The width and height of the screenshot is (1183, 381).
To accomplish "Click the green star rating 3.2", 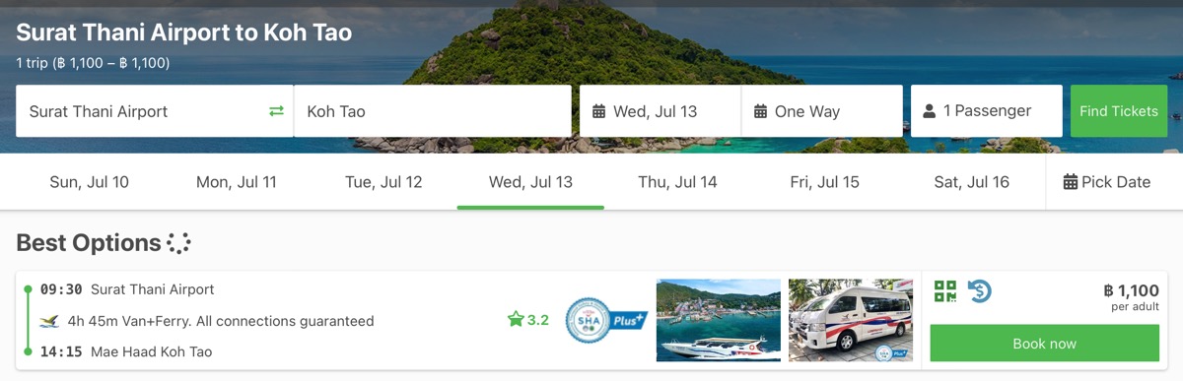I will (527, 319).
